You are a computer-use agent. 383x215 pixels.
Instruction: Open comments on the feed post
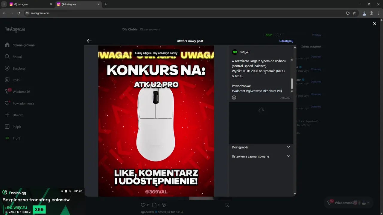(x=154, y=205)
